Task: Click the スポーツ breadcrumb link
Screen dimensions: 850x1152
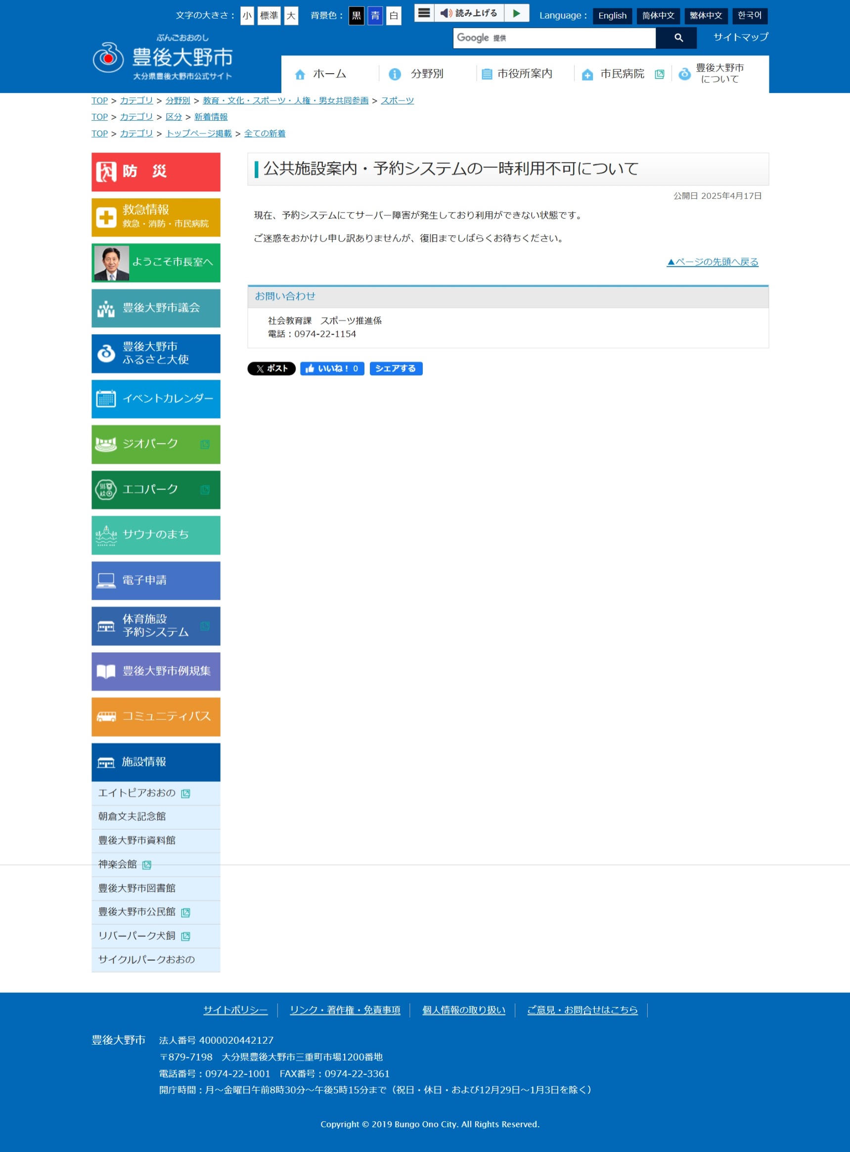Action: coord(398,101)
